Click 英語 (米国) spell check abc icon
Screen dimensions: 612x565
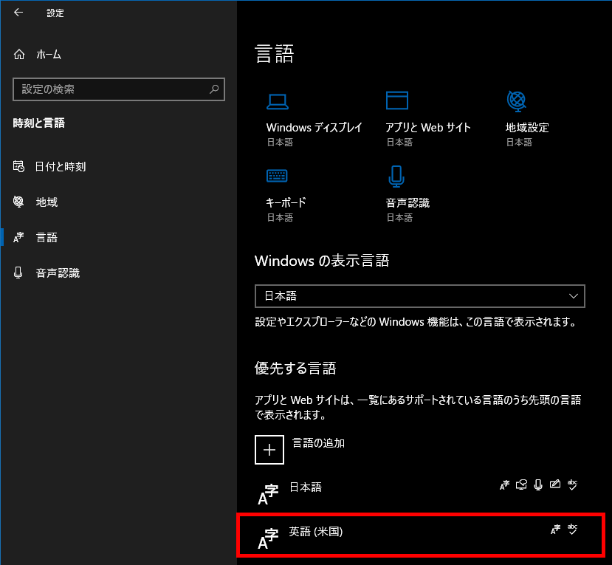[573, 530]
